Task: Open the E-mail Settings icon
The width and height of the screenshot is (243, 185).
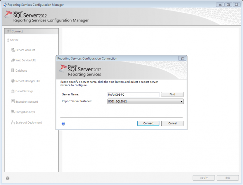Action: [13, 91]
